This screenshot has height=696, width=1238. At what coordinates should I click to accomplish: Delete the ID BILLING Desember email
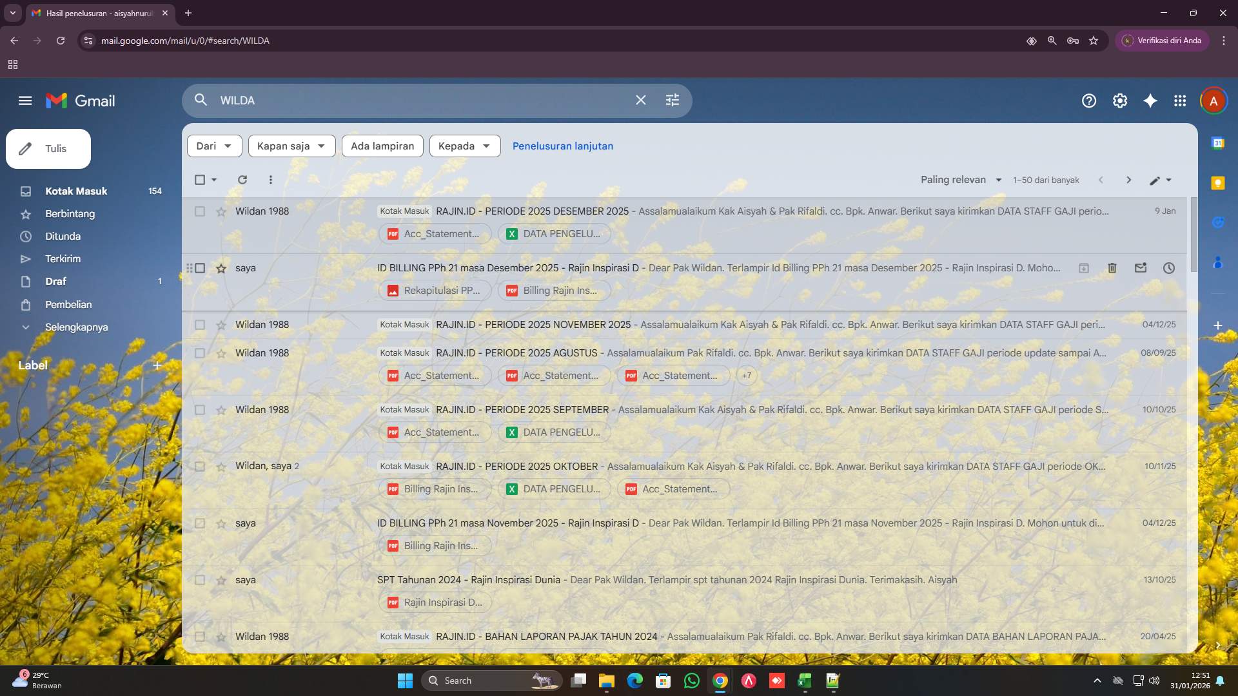click(x=1112, y=268)
